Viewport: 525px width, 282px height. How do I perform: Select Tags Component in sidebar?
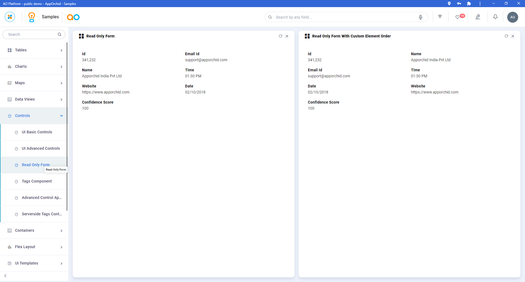click(37, 181)
